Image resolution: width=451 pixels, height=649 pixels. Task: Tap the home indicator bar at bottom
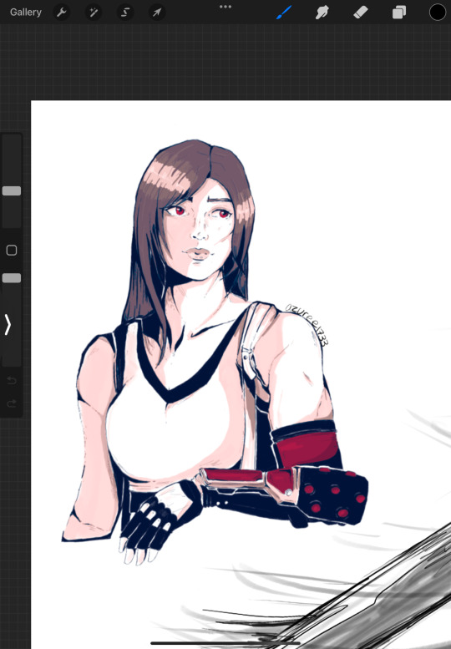point(225,643)
